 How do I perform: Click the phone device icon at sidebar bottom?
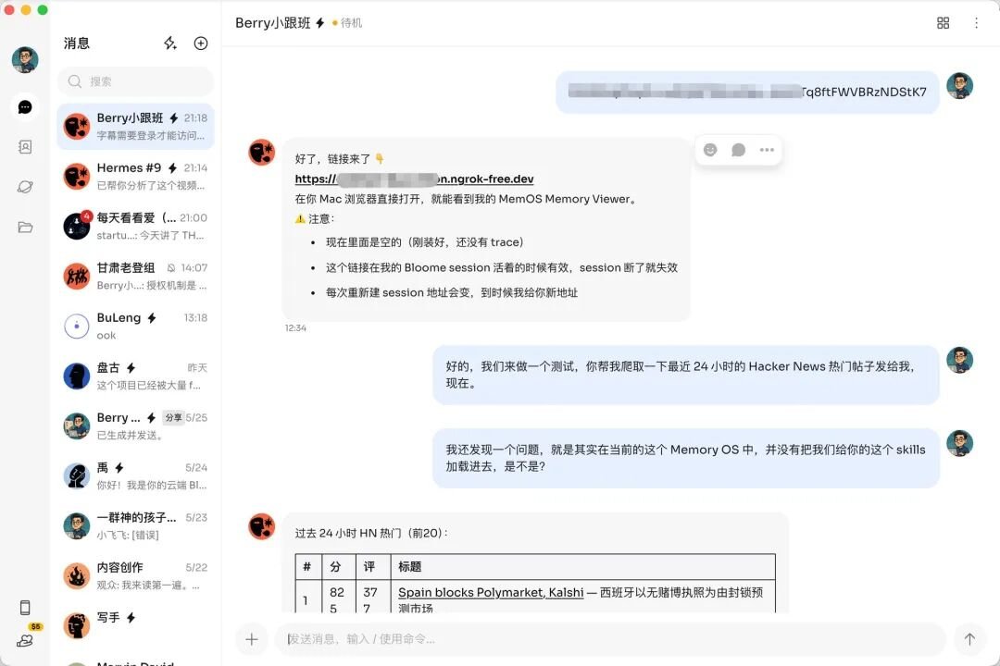pos(25,608)
